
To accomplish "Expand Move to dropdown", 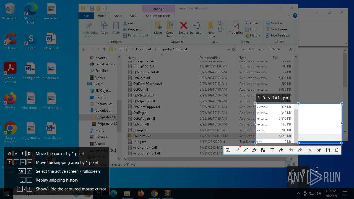I will [160, 36].
